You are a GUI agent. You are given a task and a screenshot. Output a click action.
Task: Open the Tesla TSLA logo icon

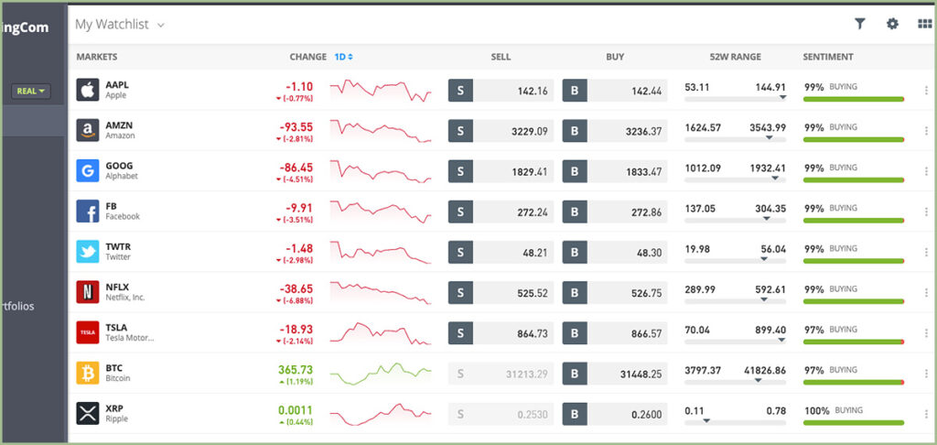[87, 332]
